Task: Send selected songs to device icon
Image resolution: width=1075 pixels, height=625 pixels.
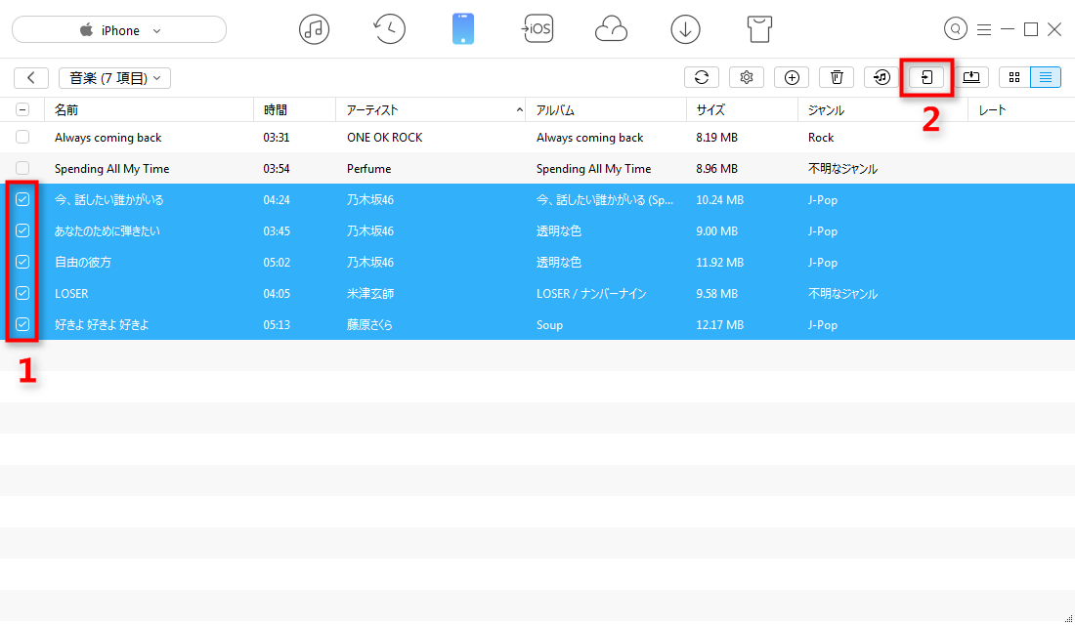Action: point(926,77)
